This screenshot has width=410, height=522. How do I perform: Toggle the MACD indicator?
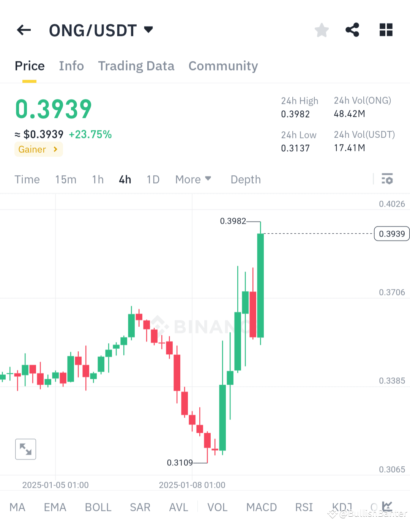click(x=261, y=507)
